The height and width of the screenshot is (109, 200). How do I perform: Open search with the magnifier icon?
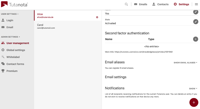point(126,4)
